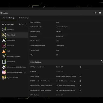Click the Graphics page title

pyautogui.click(x=4, y=13)
